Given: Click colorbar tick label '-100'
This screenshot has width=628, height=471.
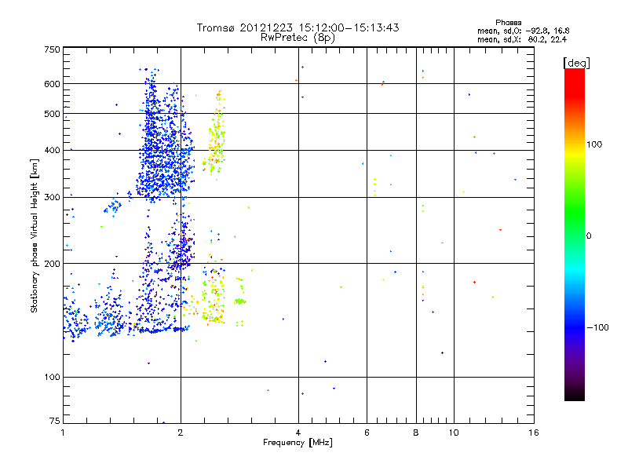Looking at the screenshot, I should [597, 327].
